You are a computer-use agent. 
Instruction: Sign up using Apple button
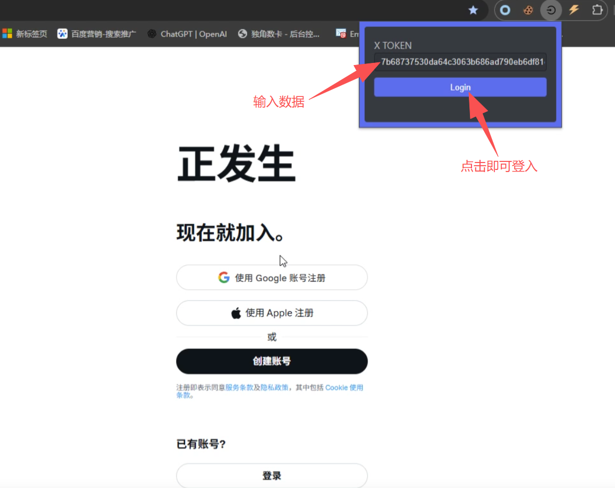coord(272,313)
